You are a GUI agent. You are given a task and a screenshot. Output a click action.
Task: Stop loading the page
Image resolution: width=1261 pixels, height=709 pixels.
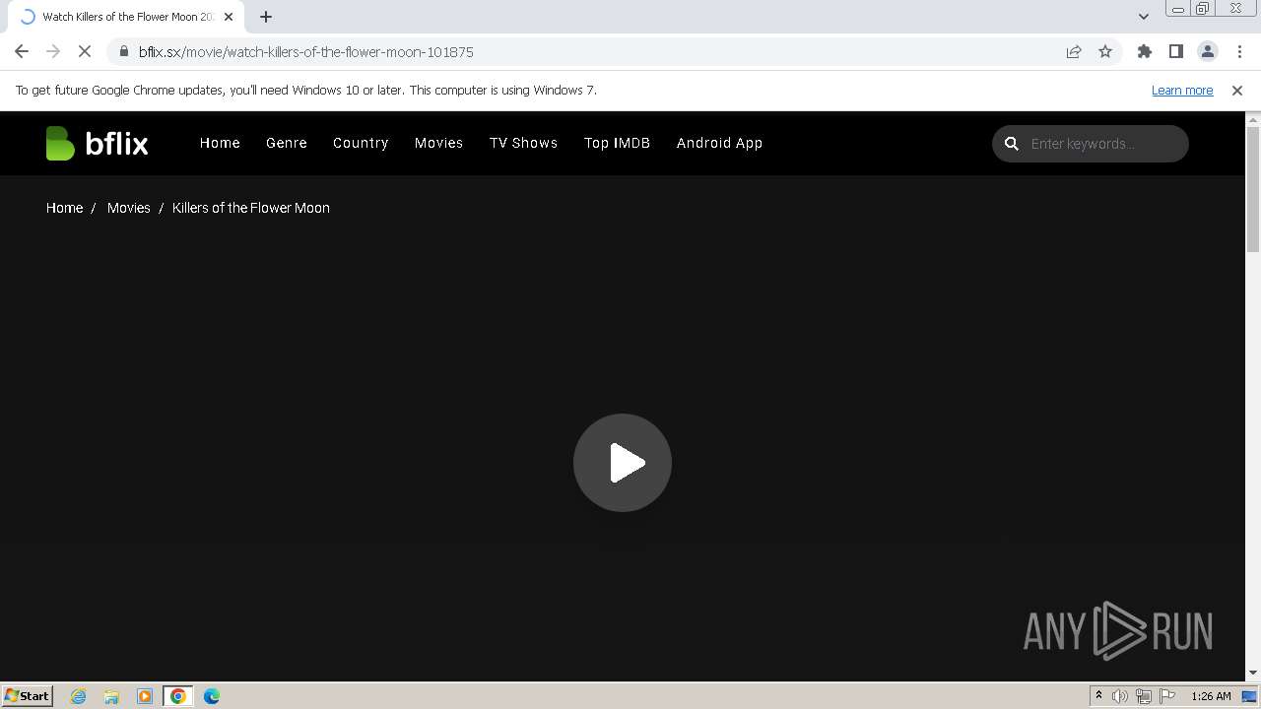coord(85,51)
